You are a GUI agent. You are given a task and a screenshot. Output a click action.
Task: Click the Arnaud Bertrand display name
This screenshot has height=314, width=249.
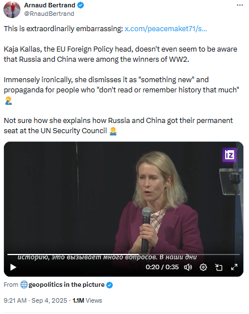coord(50,5)
